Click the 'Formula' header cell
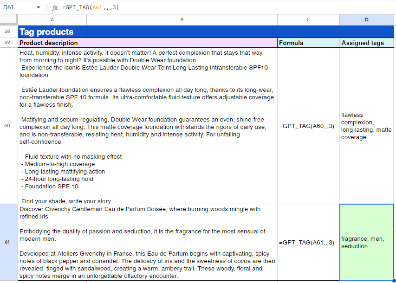The height and width of the screenshot is (283, 396). pyautogui.click(x=308, y=43)
